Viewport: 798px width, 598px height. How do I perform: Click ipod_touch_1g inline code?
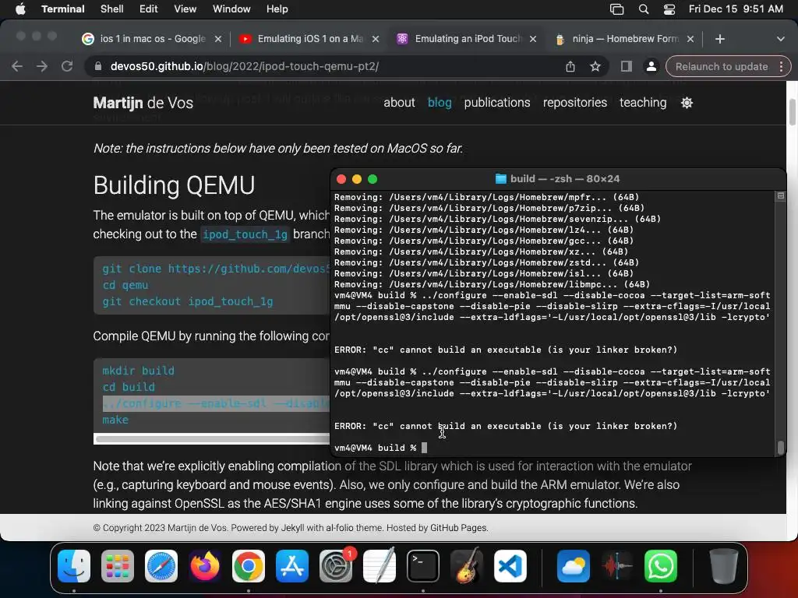(245, 234)
